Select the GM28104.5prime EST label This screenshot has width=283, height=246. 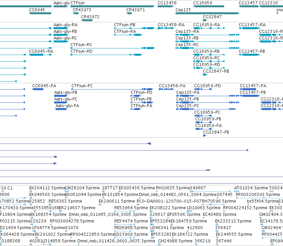pyautogui.click(x=82, y=188)
